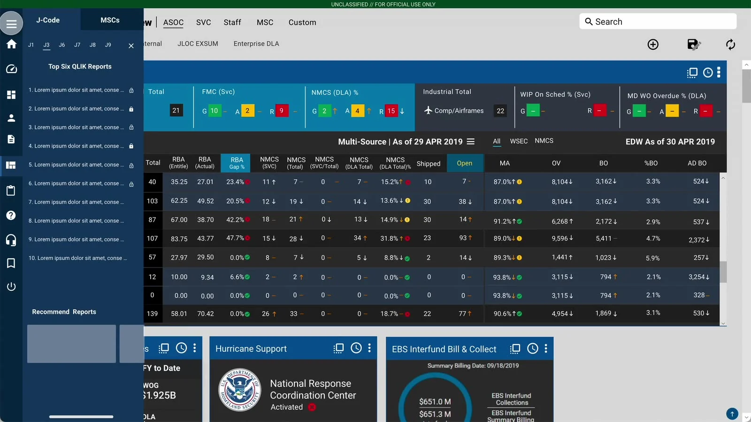
Task: Click the save and edit icon
Action: [x=694, y=45]
